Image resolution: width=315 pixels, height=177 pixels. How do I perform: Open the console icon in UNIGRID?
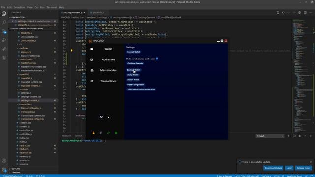click(x=109, y=117)
